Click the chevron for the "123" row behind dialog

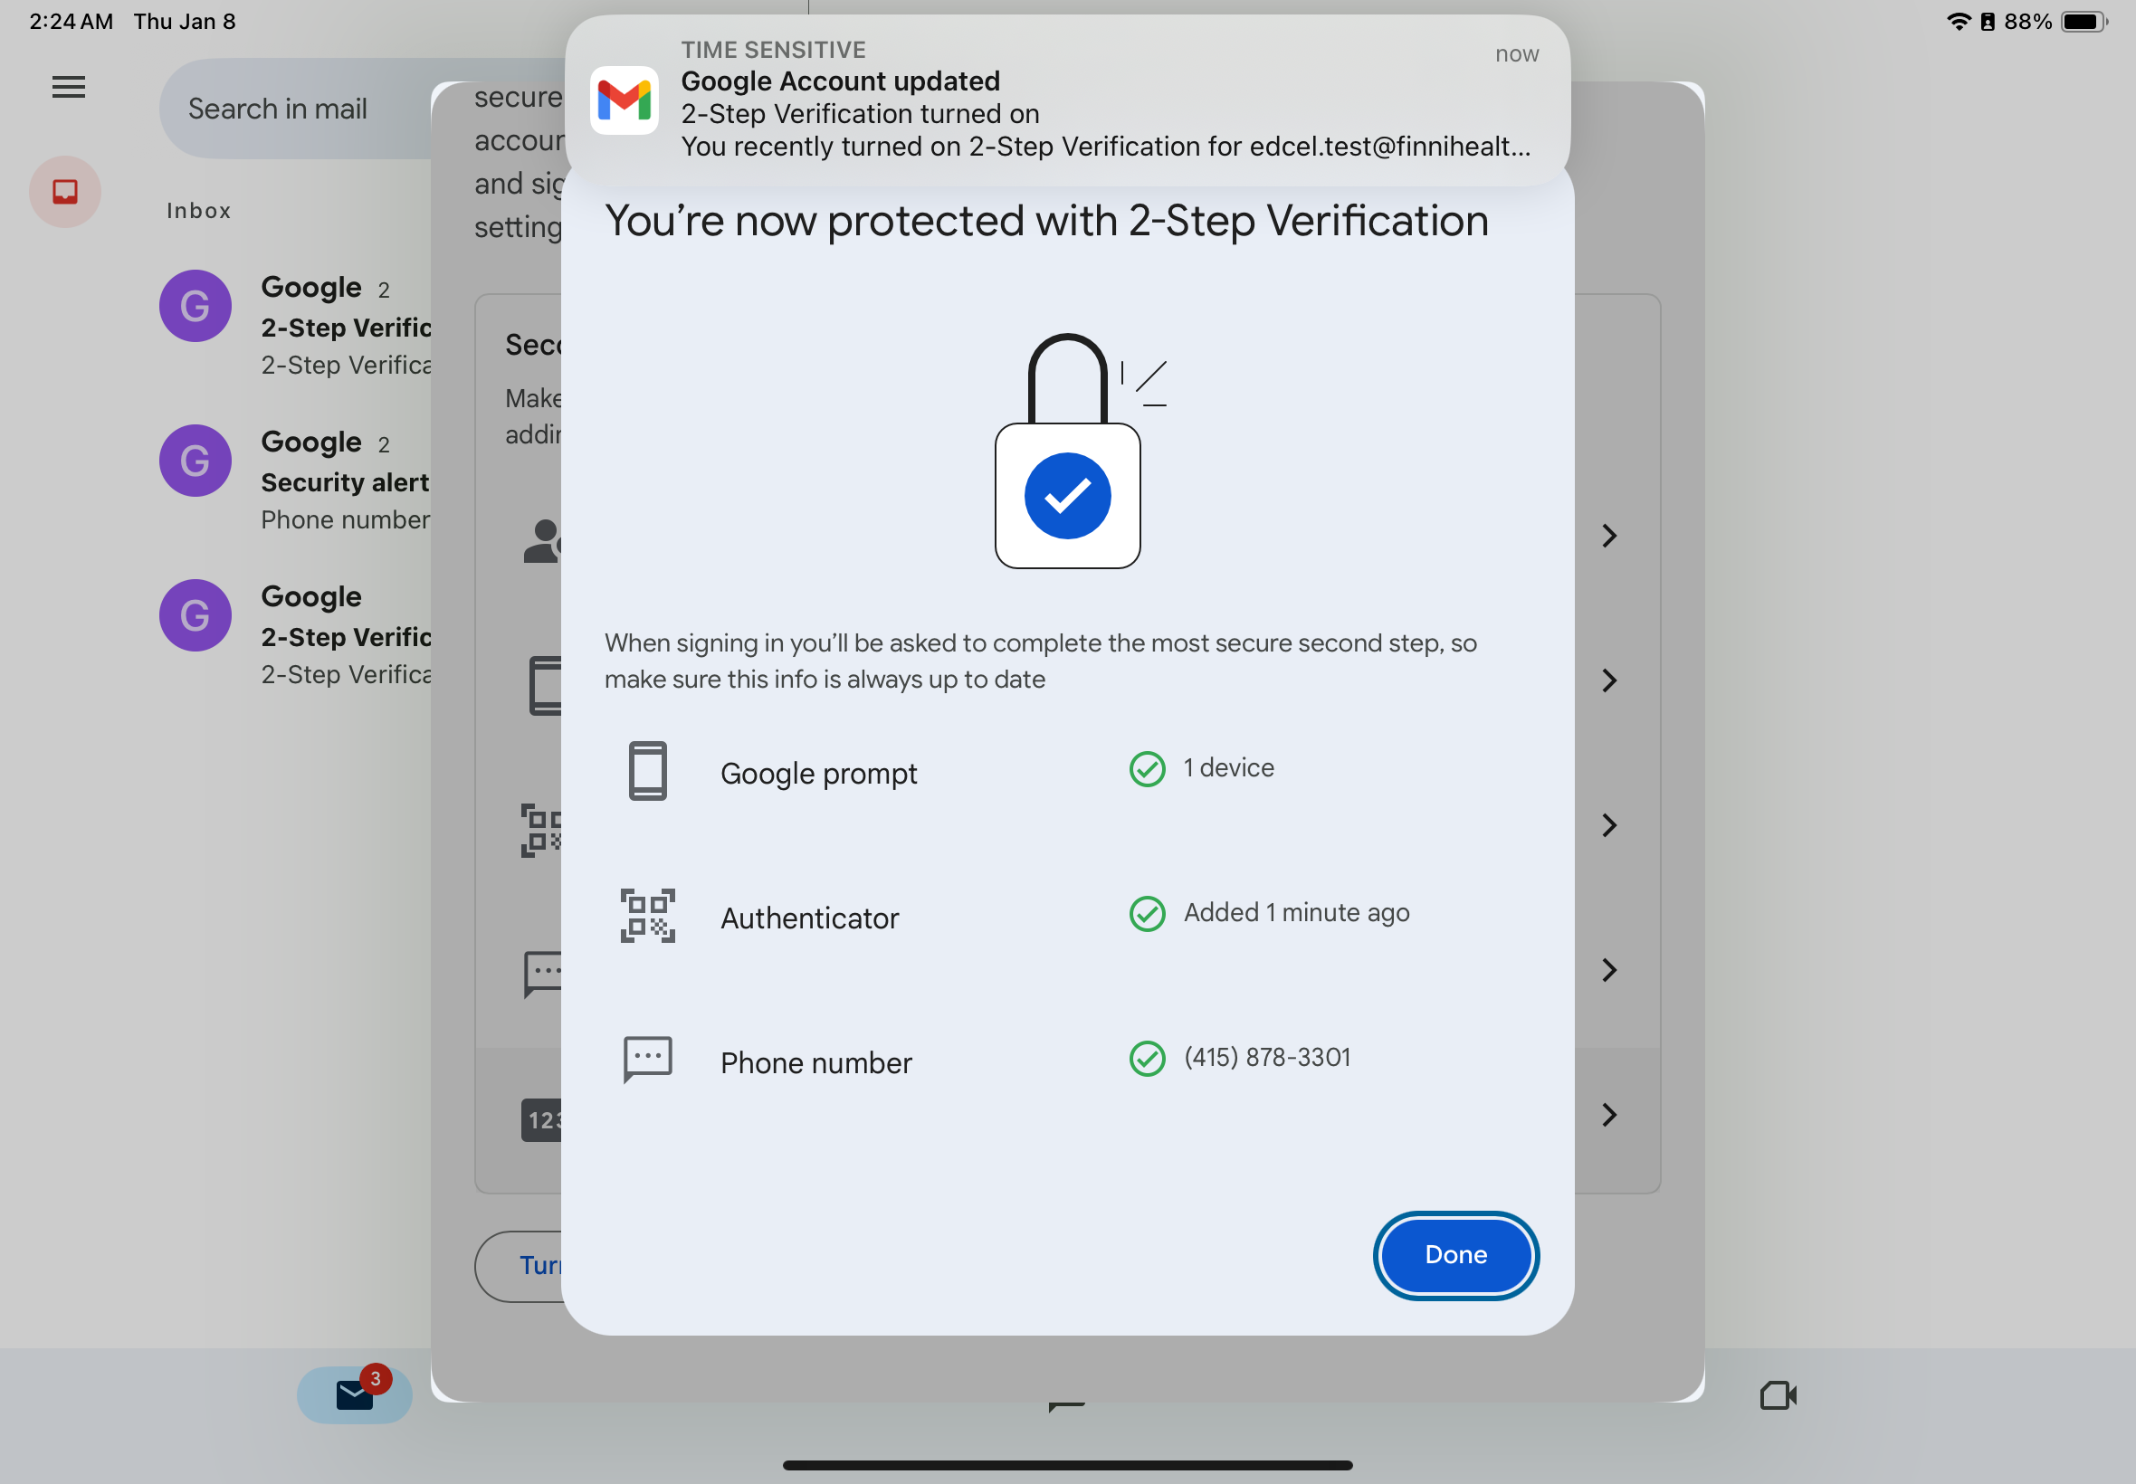pos(1608,1115)
